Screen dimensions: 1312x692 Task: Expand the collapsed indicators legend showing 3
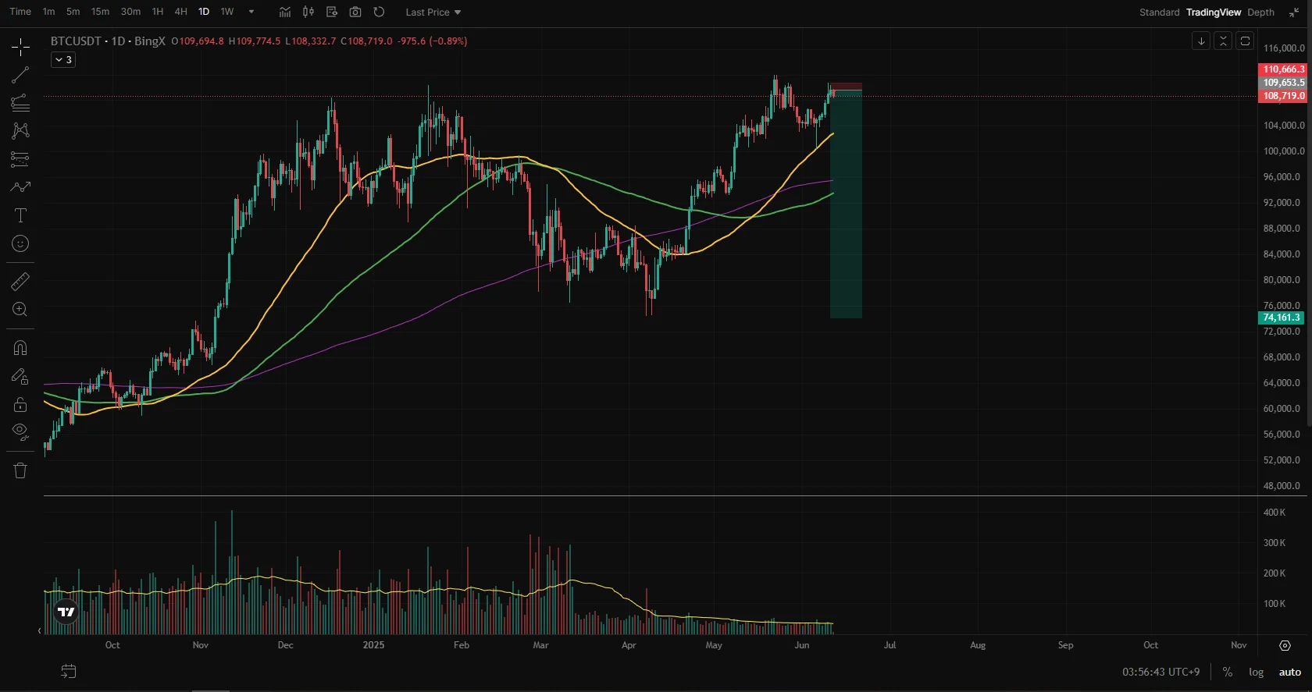click(x=63, y=59)
